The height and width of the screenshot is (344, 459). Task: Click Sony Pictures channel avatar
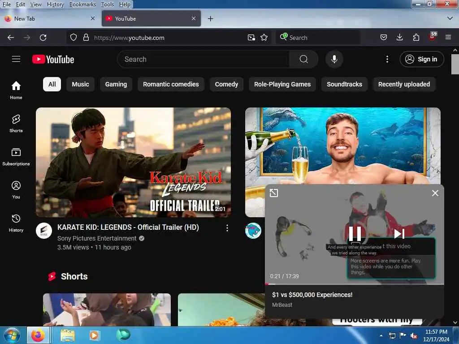(x=44, y=231)
